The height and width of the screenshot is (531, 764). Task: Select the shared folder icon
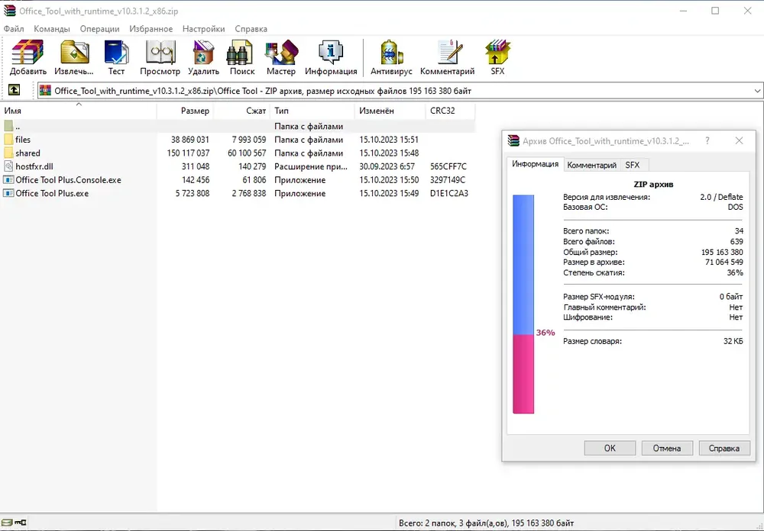pyautogui.click(x=8, y=153)
